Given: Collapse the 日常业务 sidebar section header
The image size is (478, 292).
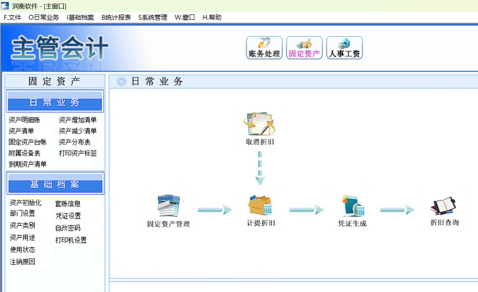Looking at the screenshot, I should click(55, 101).
